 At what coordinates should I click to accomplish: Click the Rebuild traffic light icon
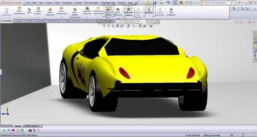pyautogui.click(x=182, y=3)
